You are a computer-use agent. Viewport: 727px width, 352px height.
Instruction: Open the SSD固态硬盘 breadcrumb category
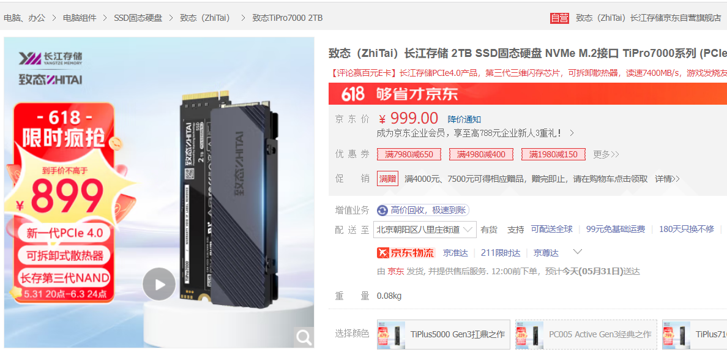click(x=138, y=18)
